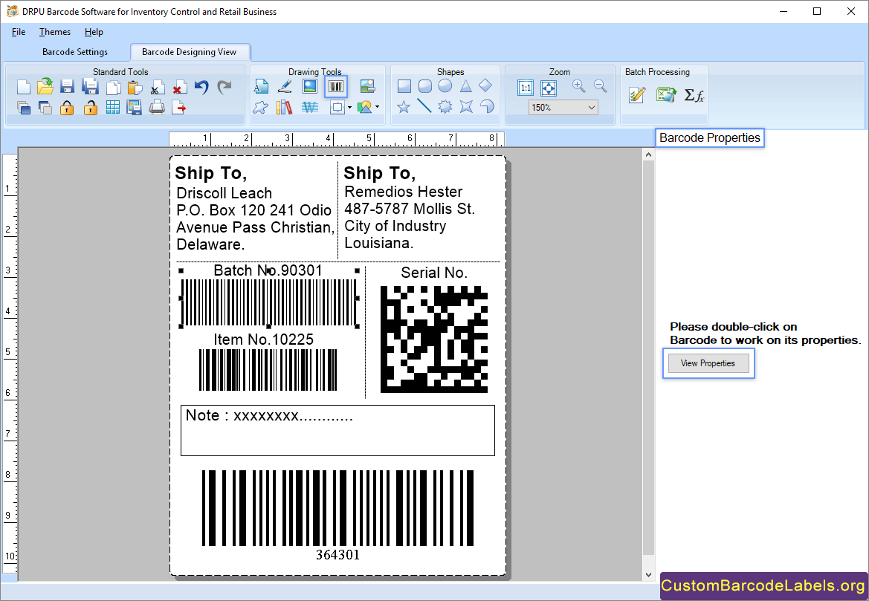Click the View Properties button

click(708, 363)
